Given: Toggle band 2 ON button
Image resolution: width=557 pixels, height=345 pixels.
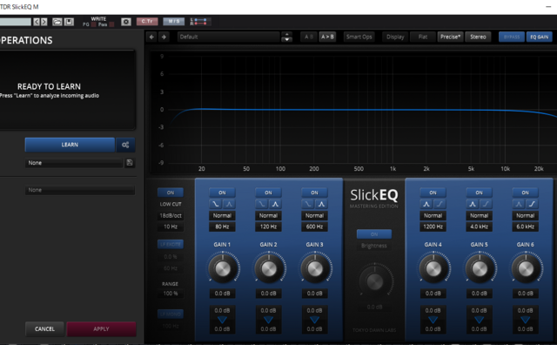Looking at the screenshot, I should point(268,193).
